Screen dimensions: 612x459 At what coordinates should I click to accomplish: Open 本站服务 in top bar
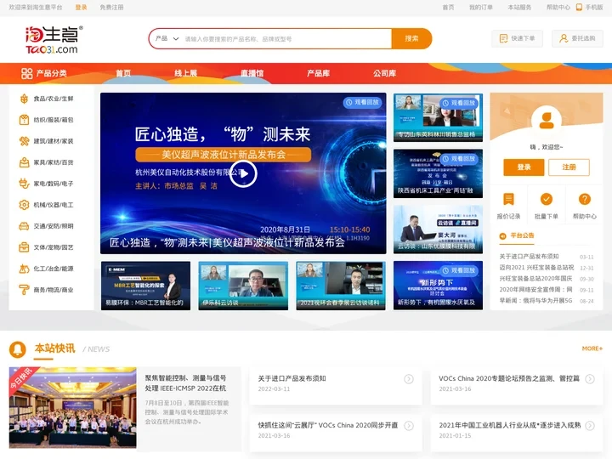519,7
